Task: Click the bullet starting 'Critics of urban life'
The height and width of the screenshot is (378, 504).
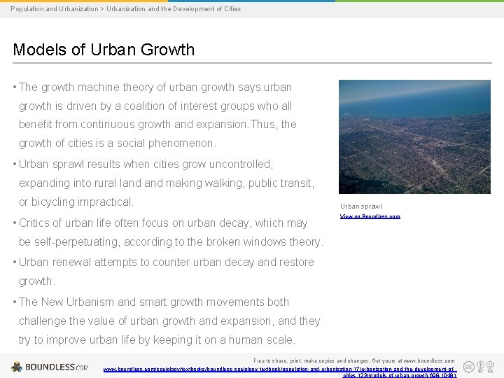Action: click(x=169, y=232)
